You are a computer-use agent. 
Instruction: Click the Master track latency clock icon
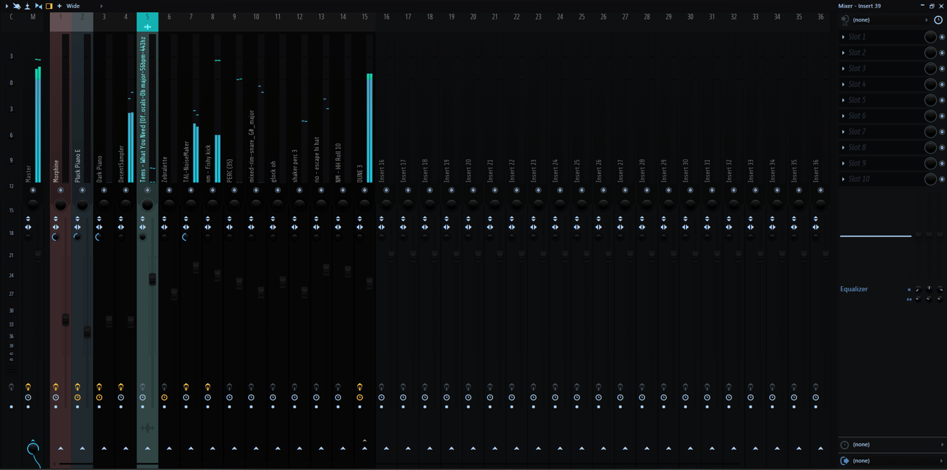pos(28,397)
